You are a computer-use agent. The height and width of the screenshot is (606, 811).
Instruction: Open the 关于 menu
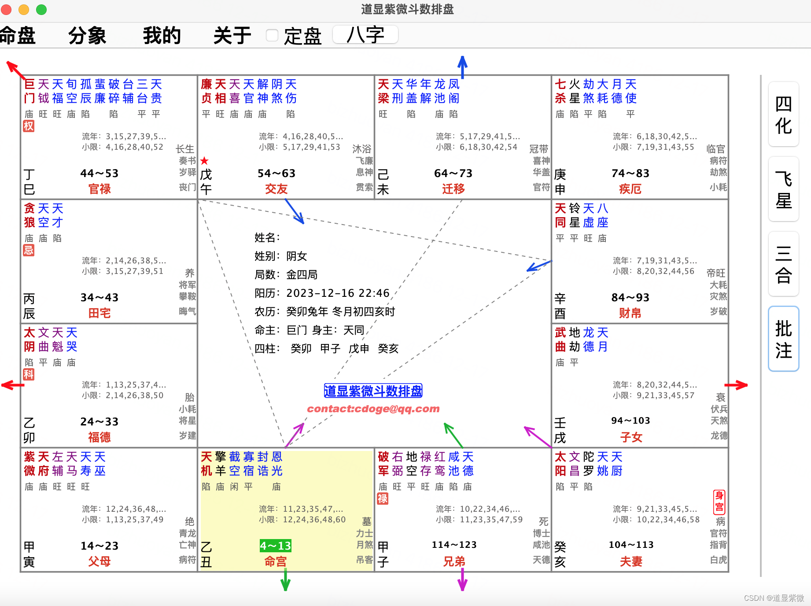(x=232, y=36)
